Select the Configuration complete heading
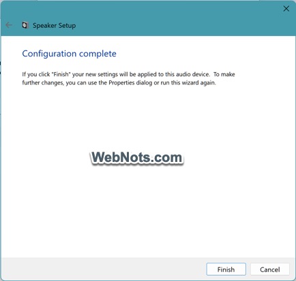Screen dimensions: 296x281 pyautogui.click(x=69, y=54)
